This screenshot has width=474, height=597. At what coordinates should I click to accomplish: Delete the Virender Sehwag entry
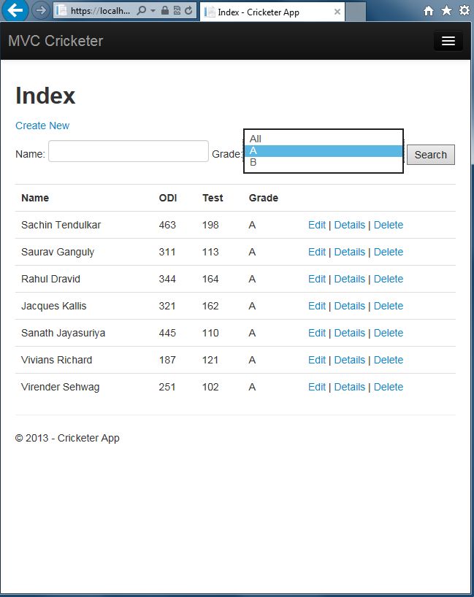pyautogui.click(x=388, y=387)
